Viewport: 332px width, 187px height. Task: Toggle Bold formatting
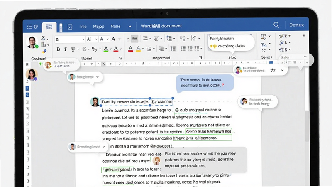click(x=58, y=49)
